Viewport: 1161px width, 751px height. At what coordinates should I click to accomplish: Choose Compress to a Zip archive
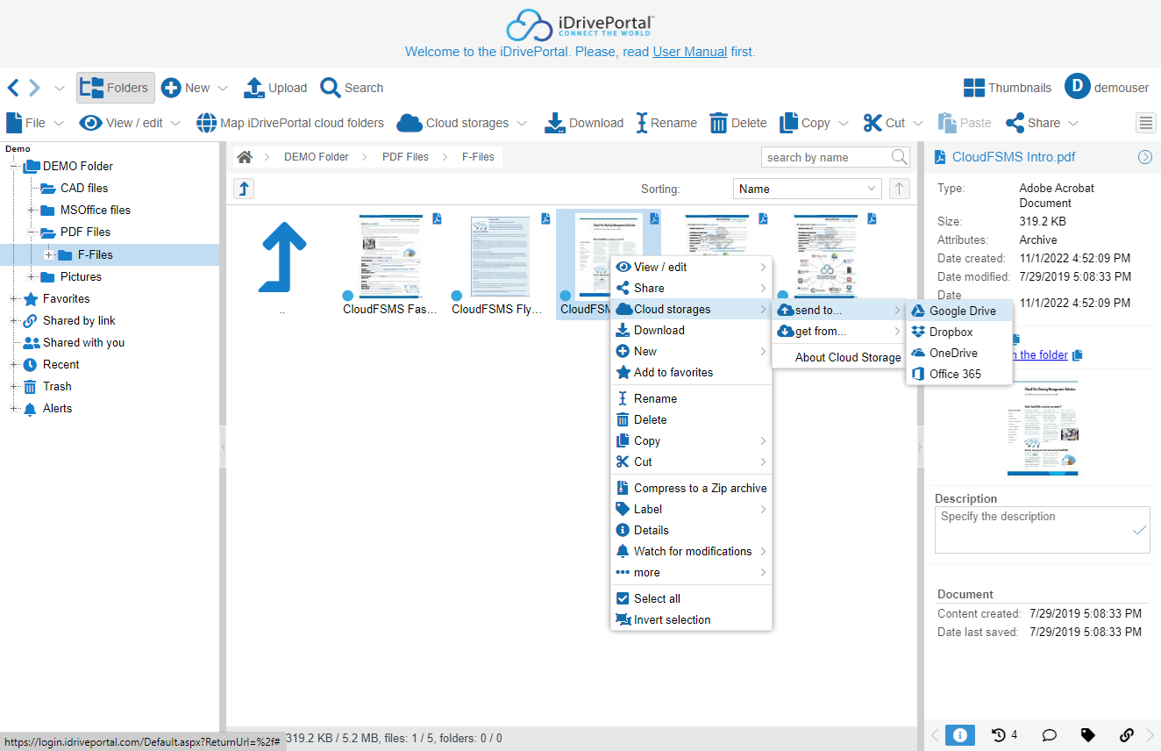pos(700,488)
